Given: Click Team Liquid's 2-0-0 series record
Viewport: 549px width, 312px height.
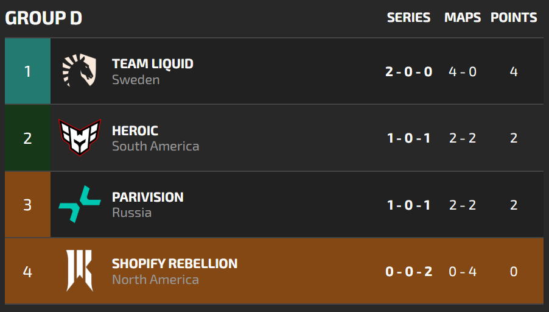Looking at the screenshot, I should pyautogui.click(x=408, y=71).
